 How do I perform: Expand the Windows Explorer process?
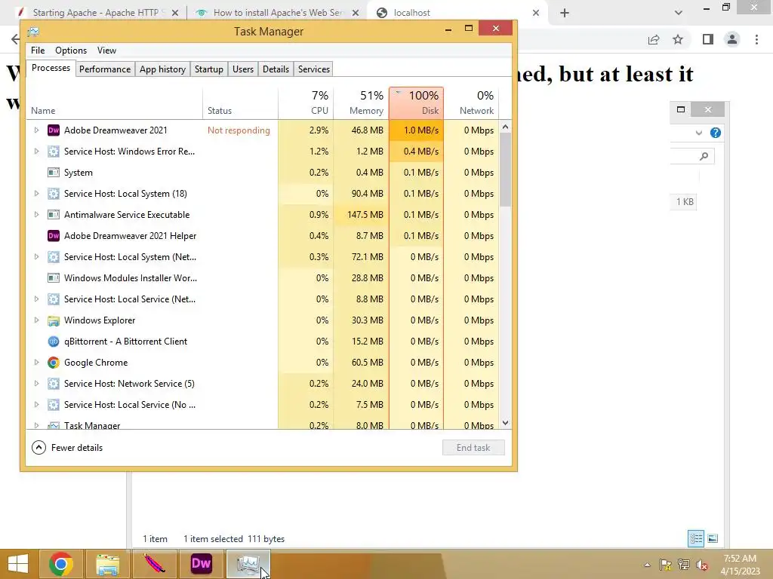[36, 320]
